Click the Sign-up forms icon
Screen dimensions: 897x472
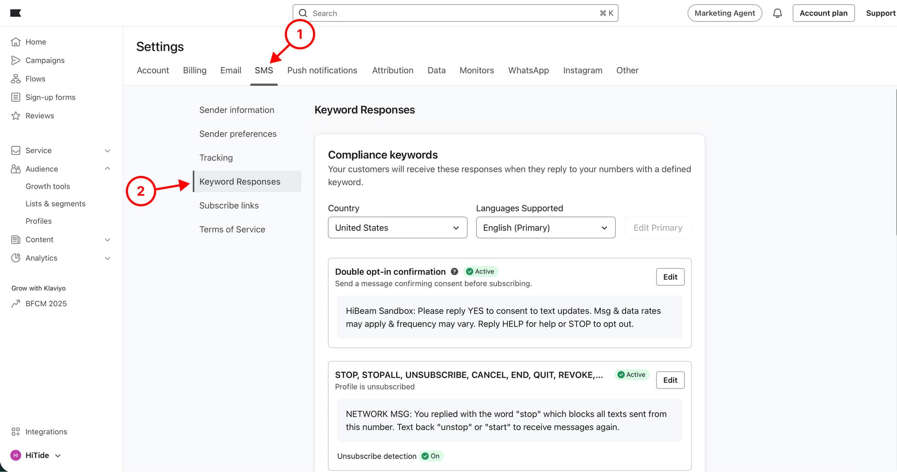tap(16, 97)
